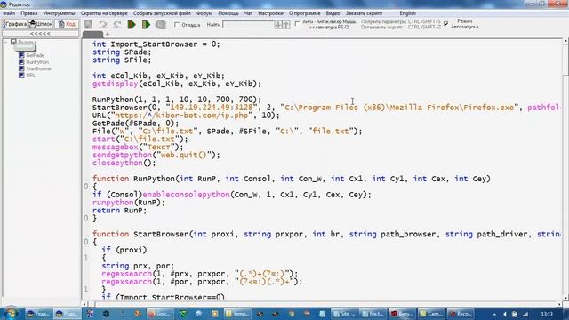Click the function RunPython declaration line

point(292,179)
